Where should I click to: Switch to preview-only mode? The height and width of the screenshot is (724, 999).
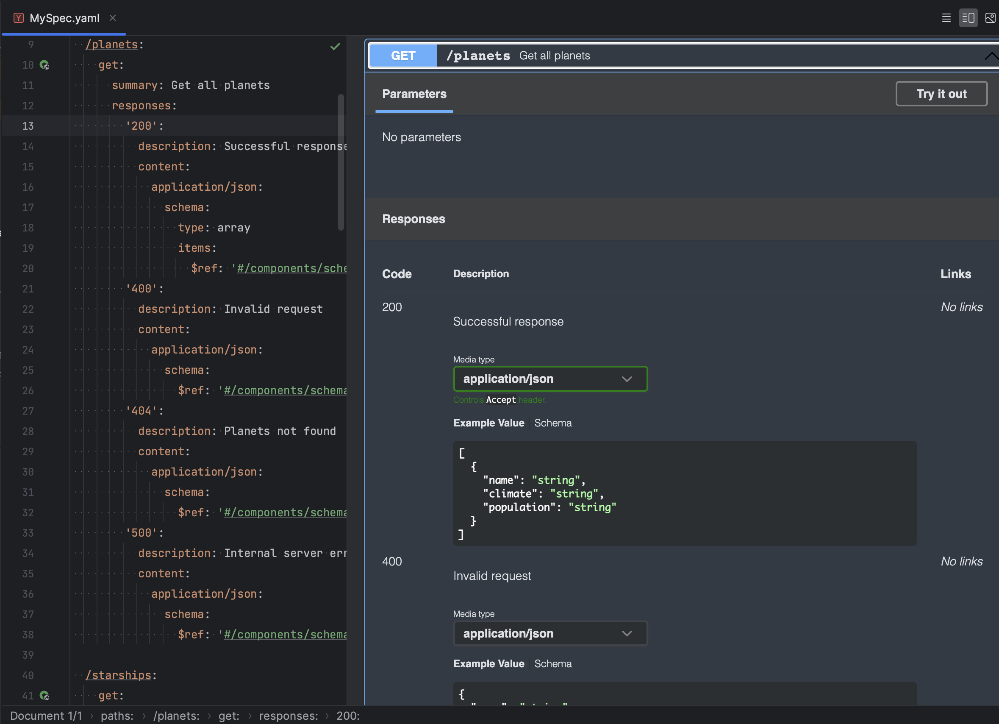point(991,18)
